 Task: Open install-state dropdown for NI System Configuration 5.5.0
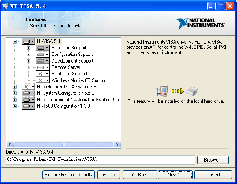pos(28,93)
